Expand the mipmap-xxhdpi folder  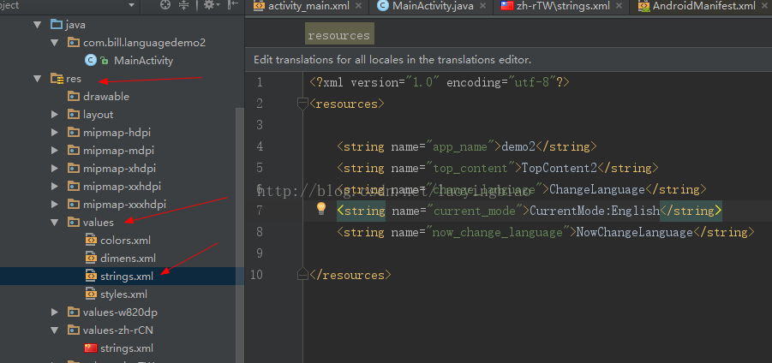[55, 187]
